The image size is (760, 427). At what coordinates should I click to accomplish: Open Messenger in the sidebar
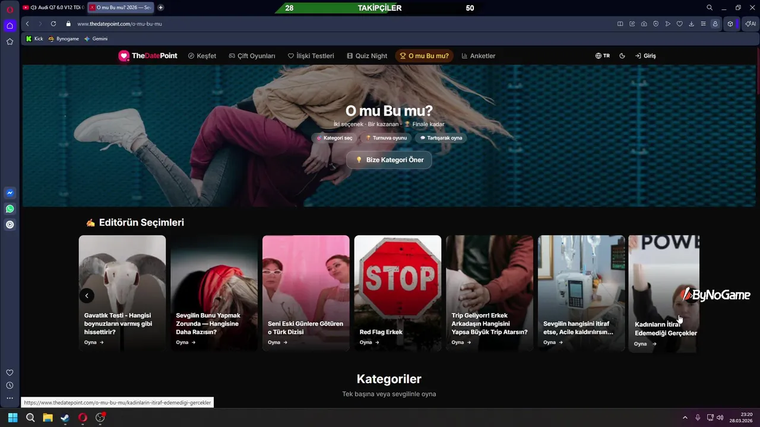pyautogui.click(x=9, y=193)
